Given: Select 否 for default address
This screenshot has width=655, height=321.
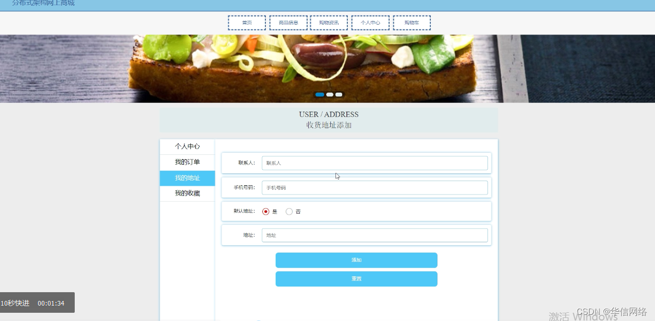Looking at the screenshot, I should click(289, 211).
